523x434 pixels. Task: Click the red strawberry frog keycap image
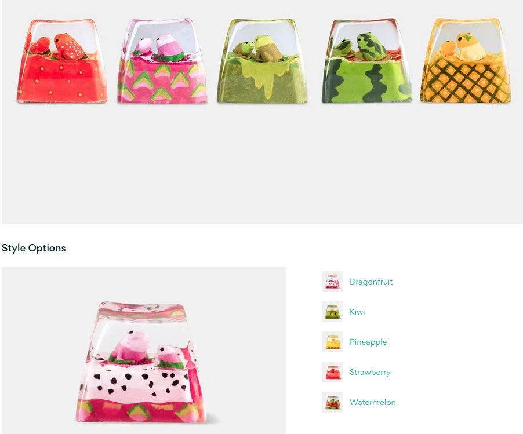62,61
